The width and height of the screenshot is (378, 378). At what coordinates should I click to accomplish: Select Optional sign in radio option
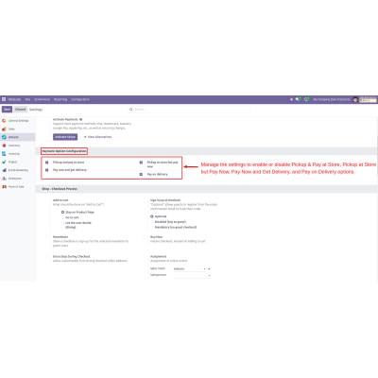click(x=152, y=216)
